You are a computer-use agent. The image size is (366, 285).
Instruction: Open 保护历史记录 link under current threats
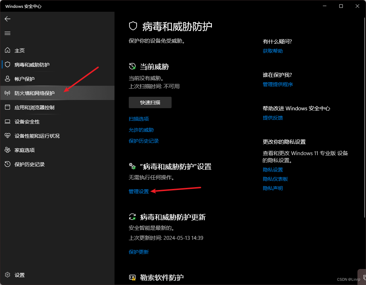click(x=144, y=141)
